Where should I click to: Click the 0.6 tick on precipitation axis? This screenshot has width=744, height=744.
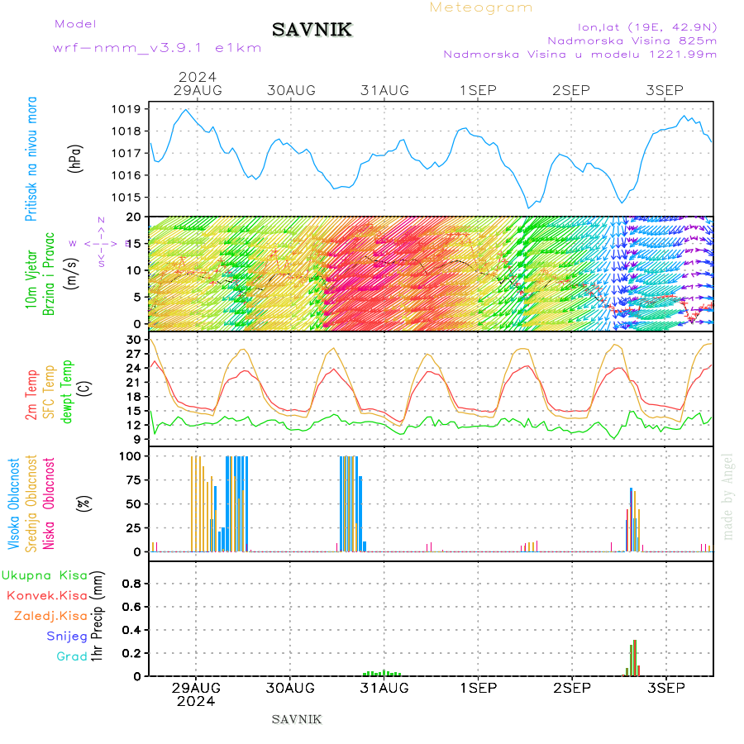130,607
